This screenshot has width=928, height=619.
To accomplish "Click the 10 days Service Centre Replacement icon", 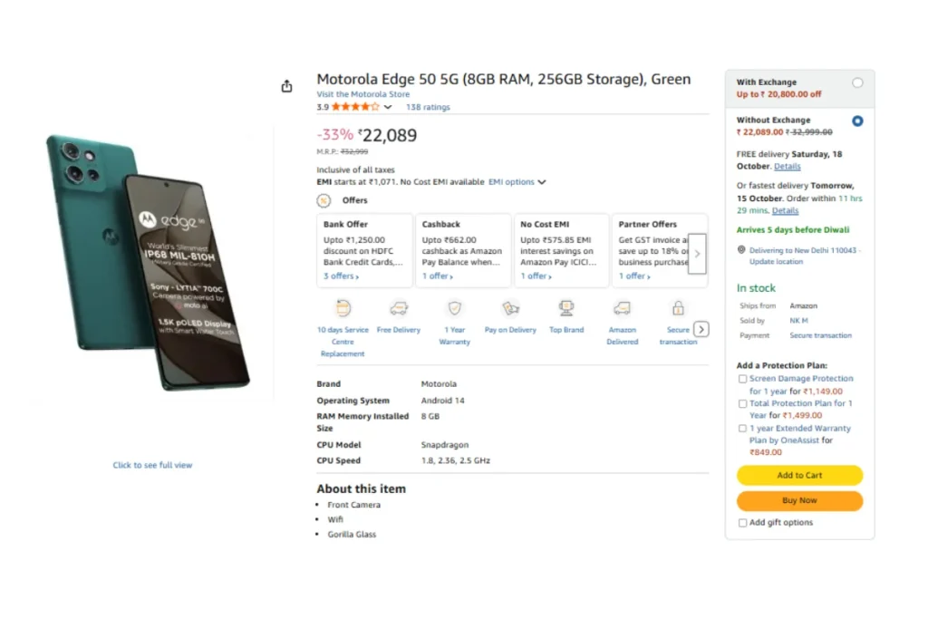I will 343,308.
